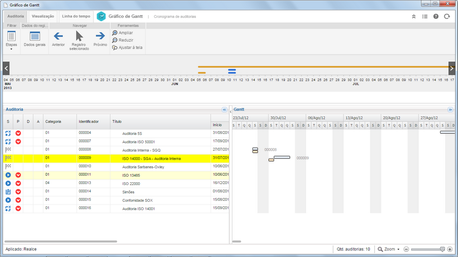Image resolution: width=458 pixels, height=257 pixels.
Task: Click flag icon of highlighted row 000009
Action: pos(8,158)
